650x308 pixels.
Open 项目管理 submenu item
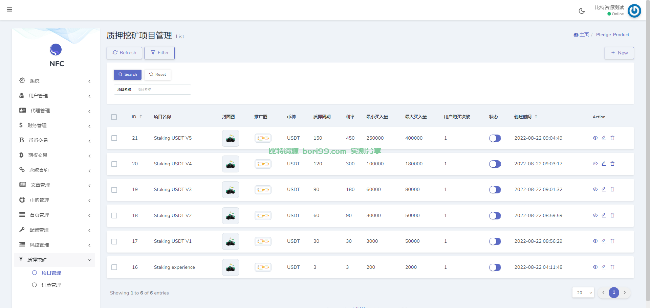pos(51,273)
